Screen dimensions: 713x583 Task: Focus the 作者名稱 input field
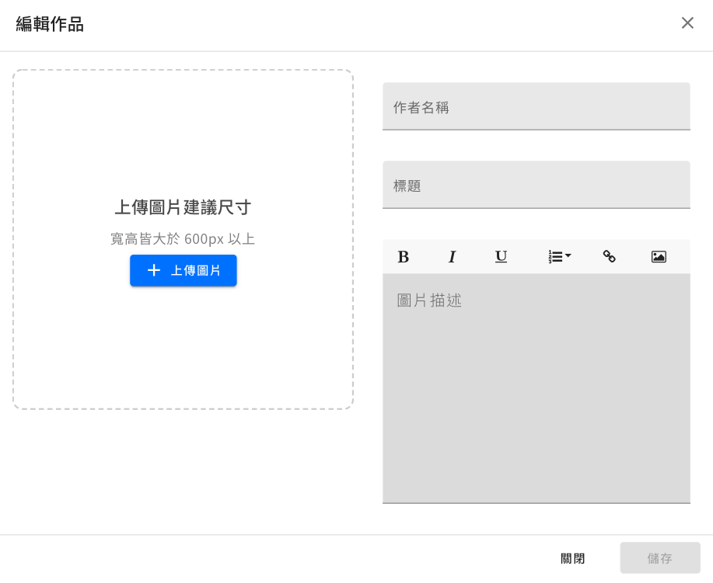tap(536, 107)
